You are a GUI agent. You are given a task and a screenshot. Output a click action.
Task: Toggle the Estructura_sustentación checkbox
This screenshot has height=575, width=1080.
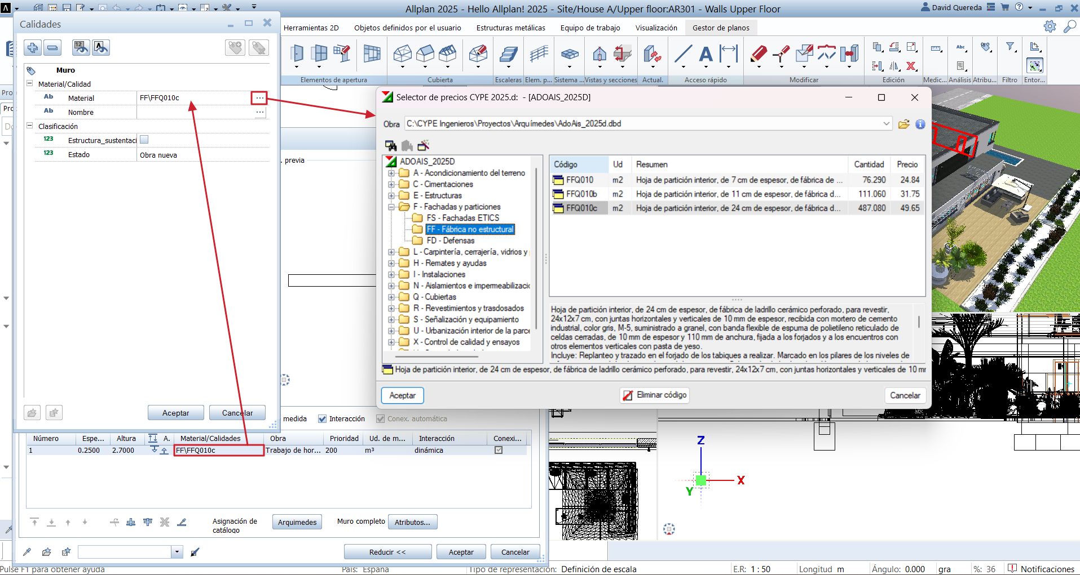tap(144, 140)
